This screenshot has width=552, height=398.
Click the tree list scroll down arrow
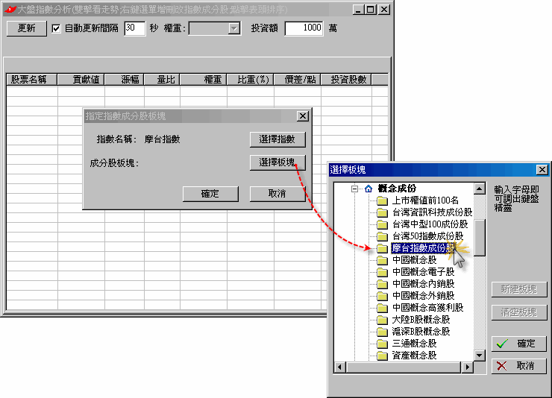click(x=480, y=356)
